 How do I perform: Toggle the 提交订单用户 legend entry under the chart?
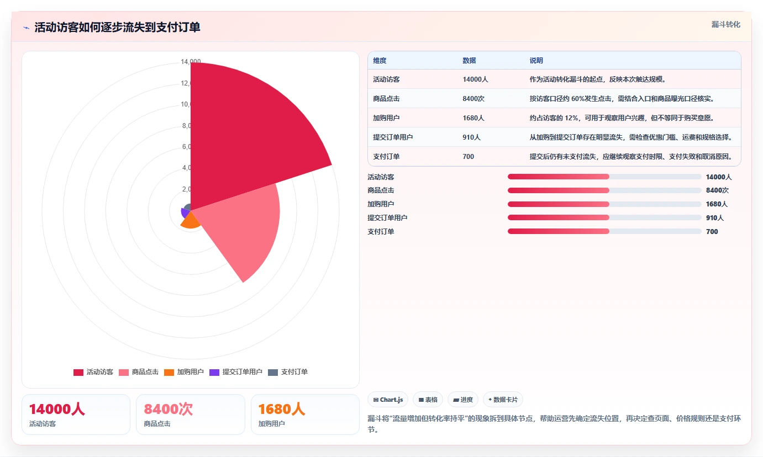tap(236, 372)
